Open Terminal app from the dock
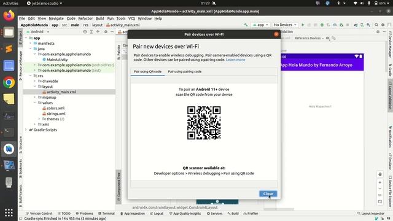This screenshot has width=393, height=221. tap(9, 132)
